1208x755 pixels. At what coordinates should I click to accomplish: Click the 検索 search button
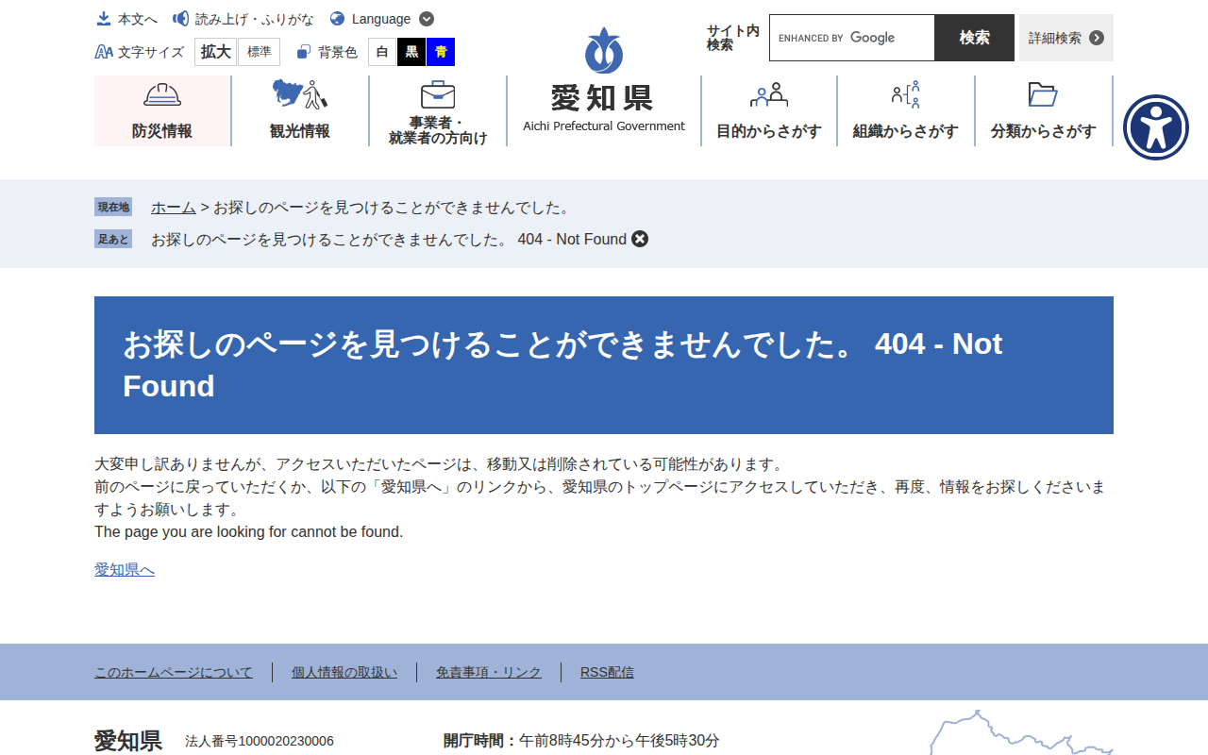[974, 38]
